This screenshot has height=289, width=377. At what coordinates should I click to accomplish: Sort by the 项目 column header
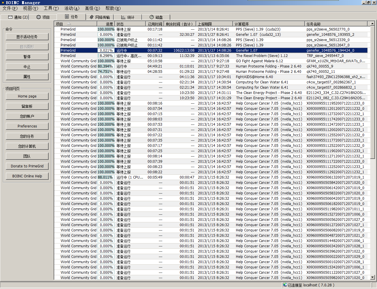76,24
